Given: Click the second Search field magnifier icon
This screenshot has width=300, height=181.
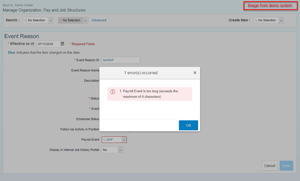Looking at the screenshot, I should 61,20.
